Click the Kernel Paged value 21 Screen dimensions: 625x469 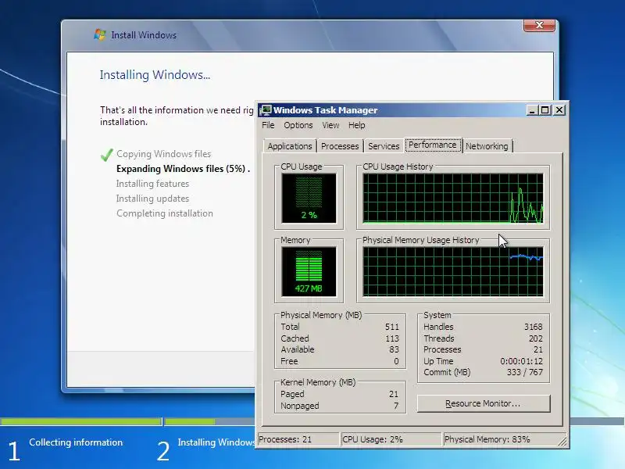click(x=394, y=395)
